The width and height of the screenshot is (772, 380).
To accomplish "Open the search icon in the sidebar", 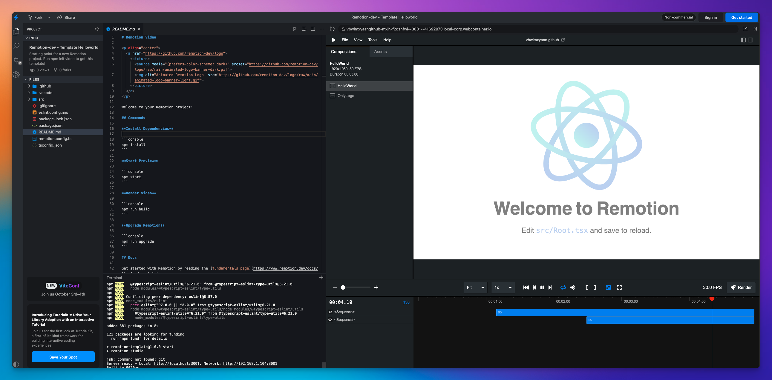I will pos(16,46).
